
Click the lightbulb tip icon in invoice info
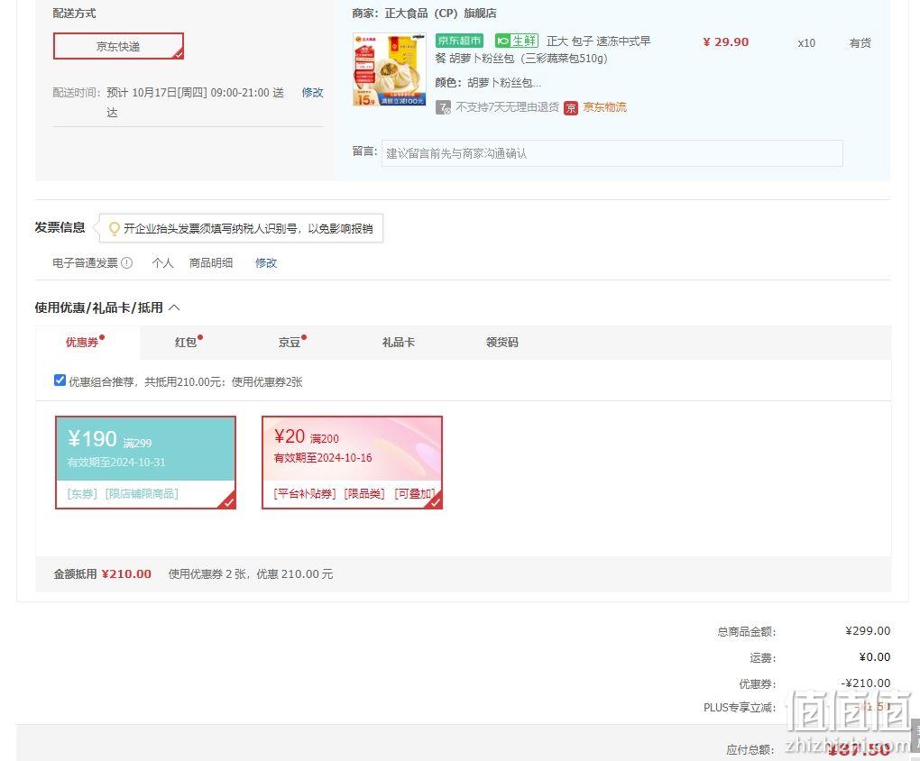(x=115, y=228)
